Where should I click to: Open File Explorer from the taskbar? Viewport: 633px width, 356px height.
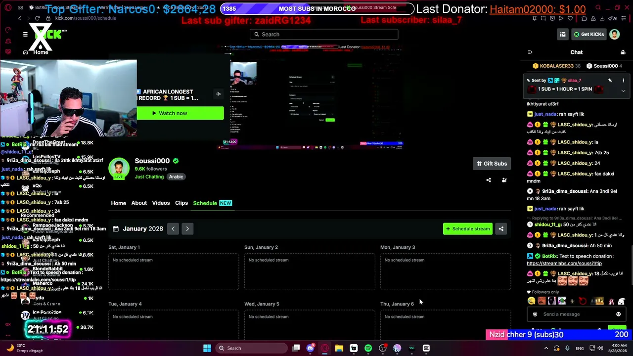[339, 348]
